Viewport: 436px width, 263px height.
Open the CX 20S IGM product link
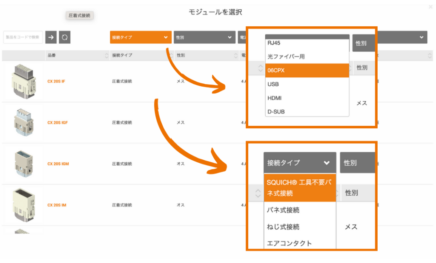point(58,164)
